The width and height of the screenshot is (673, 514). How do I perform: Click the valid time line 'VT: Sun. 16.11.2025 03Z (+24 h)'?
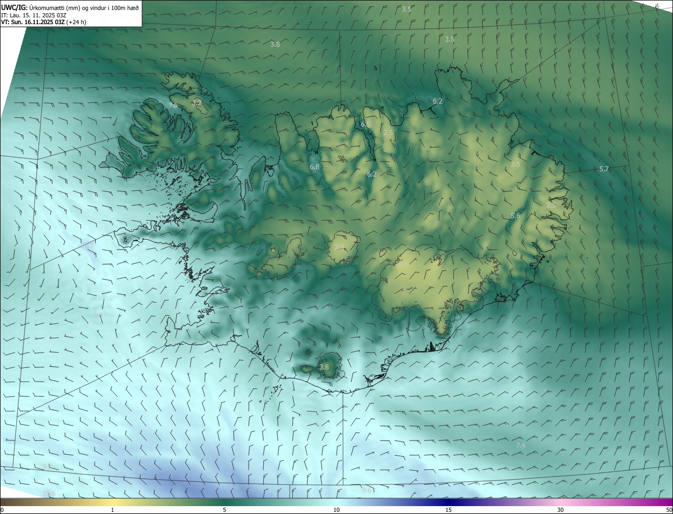[x=44, y=22]
